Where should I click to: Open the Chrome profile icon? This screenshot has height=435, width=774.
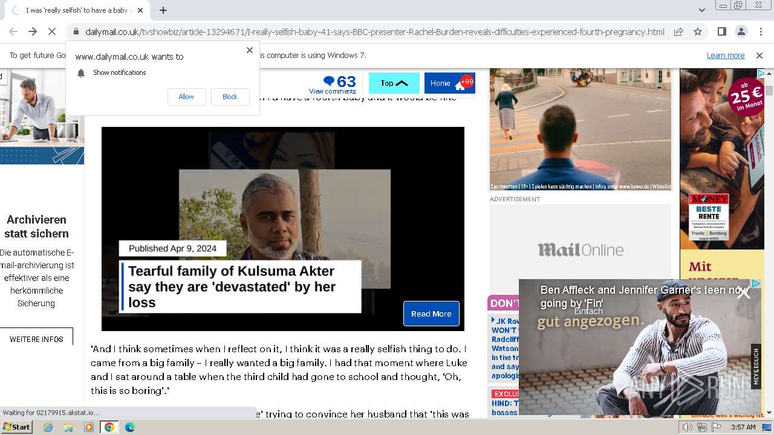(x=741, y=31)
